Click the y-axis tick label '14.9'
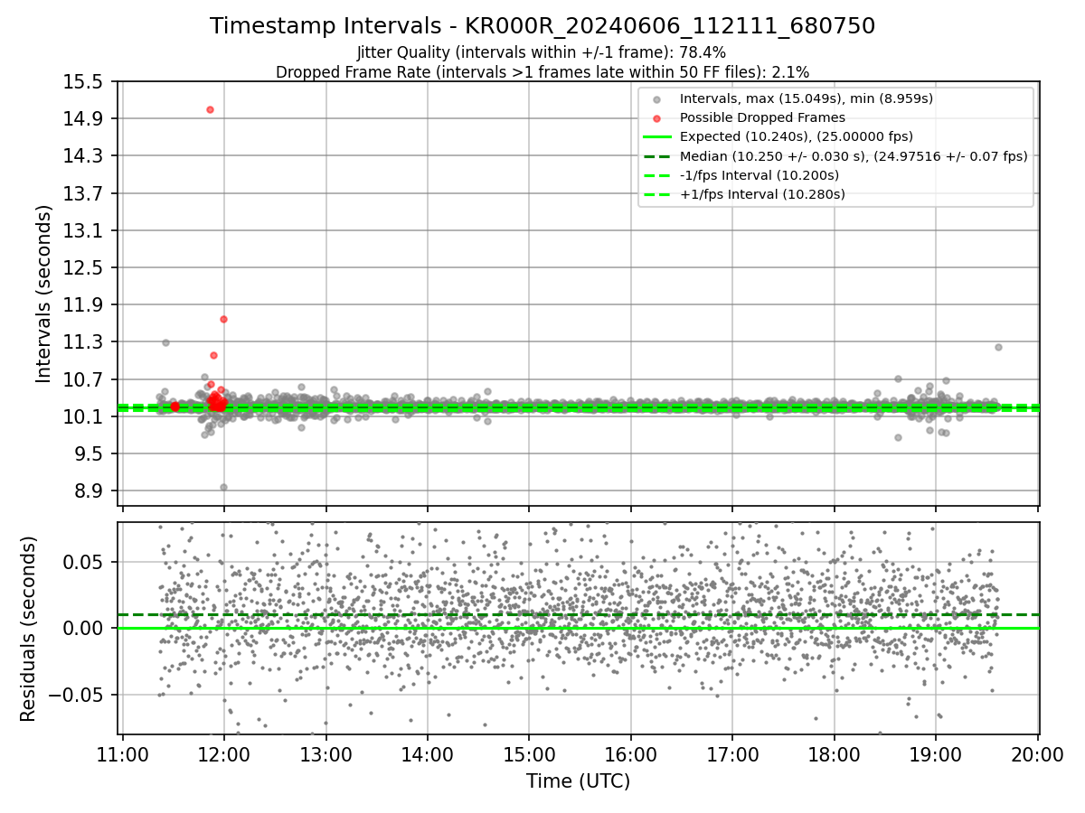 point(84,119)
